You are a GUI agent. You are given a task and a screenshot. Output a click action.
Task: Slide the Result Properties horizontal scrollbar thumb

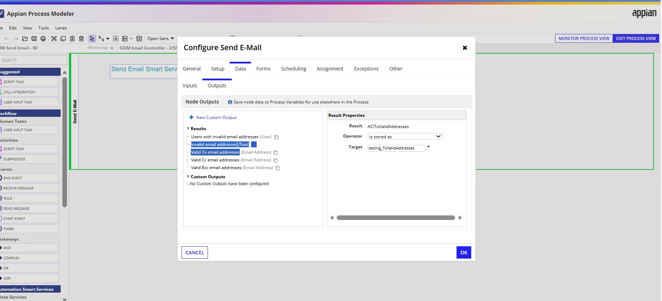tap(396, 218)
